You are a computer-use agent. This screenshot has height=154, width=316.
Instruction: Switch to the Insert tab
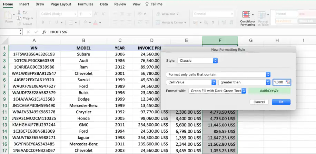point(24,4)
